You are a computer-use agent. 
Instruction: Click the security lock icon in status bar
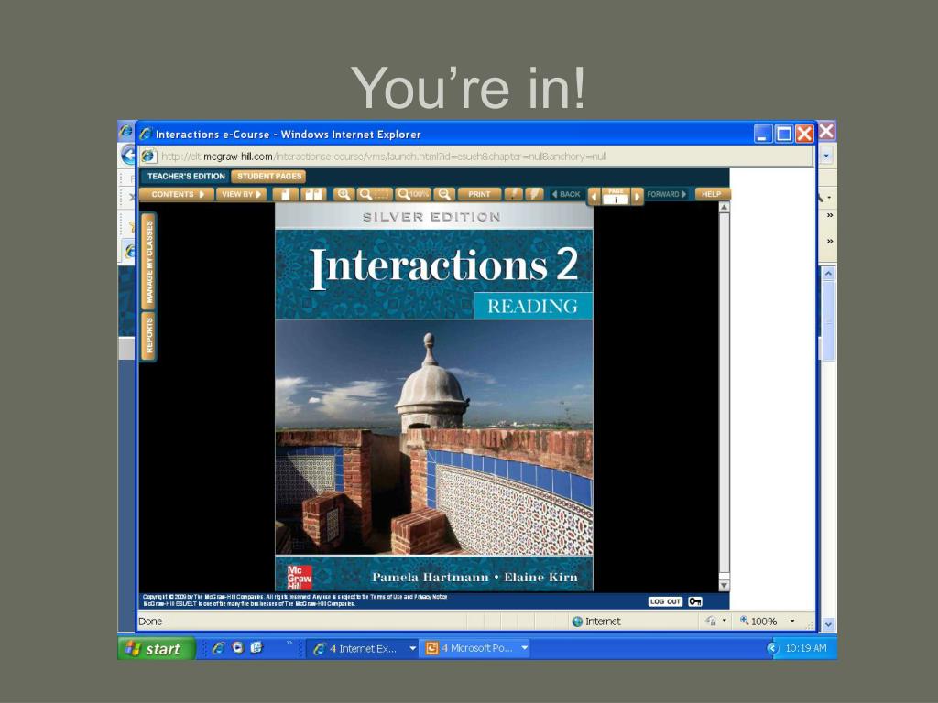coord(711,622)
